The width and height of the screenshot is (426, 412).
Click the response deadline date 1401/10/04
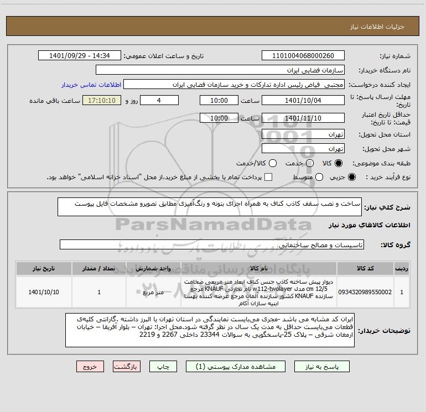pos(303,100)
